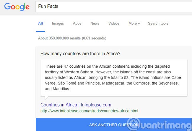This screenshot has height=131, width=192.
Task: Click the African countries question heading
Action: [x=80, y=54]
